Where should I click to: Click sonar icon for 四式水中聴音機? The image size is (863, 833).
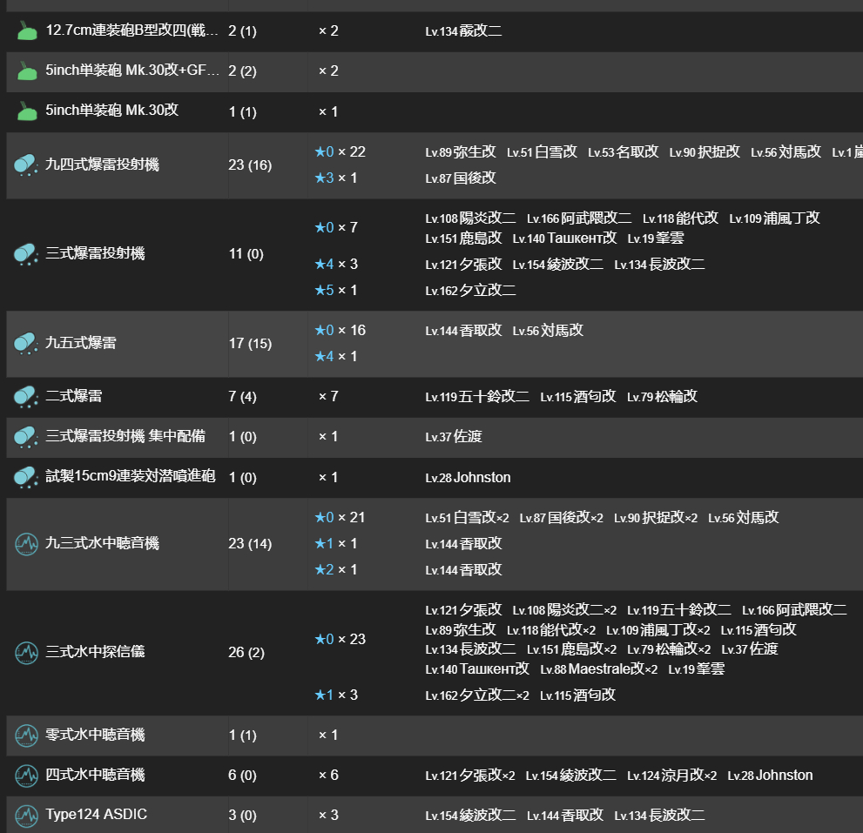pyautogui.click(x=26, y=776)
